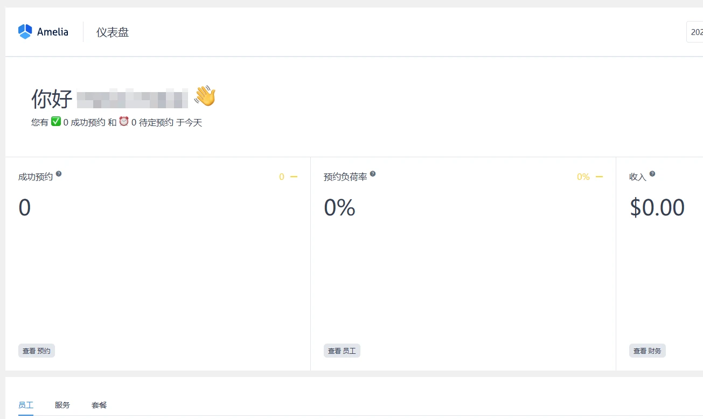Open the 套餐 tab
Screen dimensions: 703x419
99,405
